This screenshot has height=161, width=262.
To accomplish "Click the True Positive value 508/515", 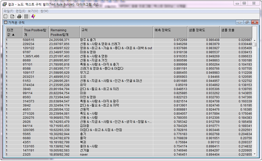I will [x=28, y=40].
